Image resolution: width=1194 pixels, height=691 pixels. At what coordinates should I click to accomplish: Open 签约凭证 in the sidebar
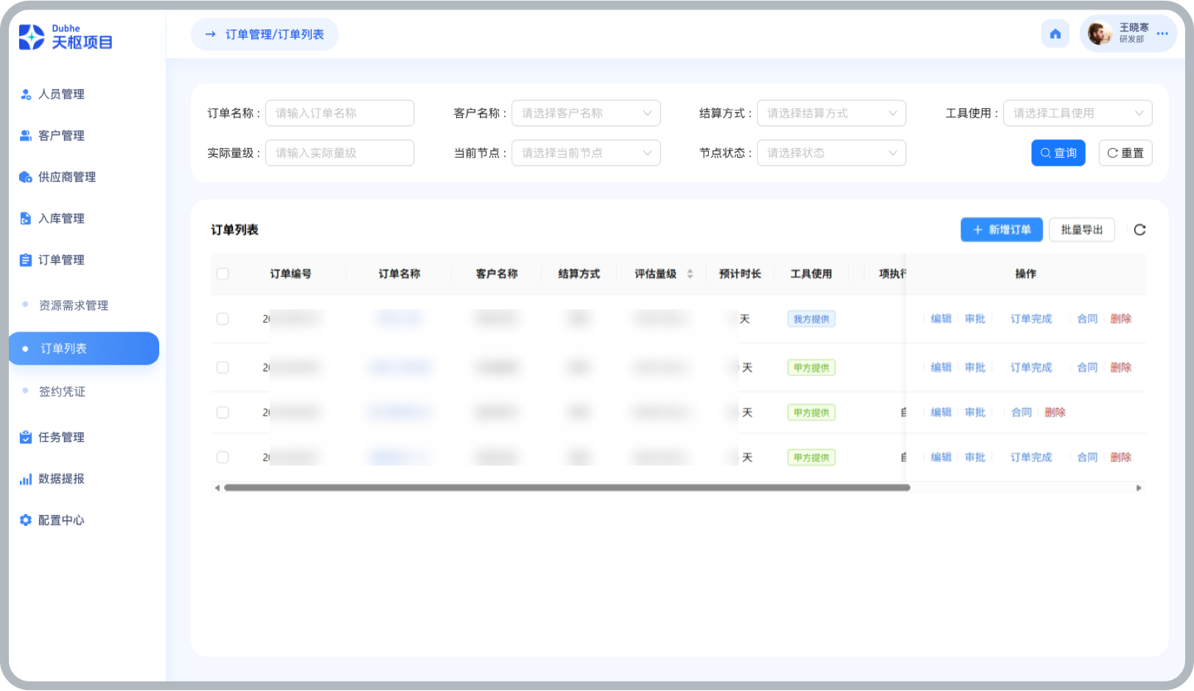click(63, 391)
